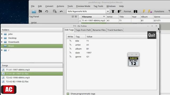
Task: Open the Preview Mode menu
Action: click(83, 6)
